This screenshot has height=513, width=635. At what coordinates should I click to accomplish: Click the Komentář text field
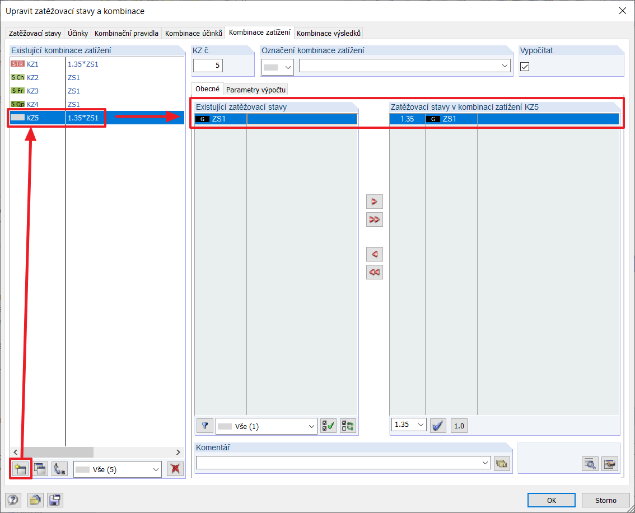[343, 463]
